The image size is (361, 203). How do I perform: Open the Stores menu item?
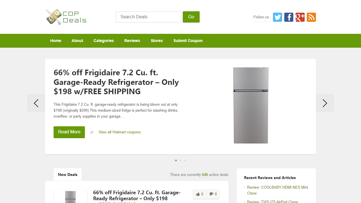click(157, 41)
